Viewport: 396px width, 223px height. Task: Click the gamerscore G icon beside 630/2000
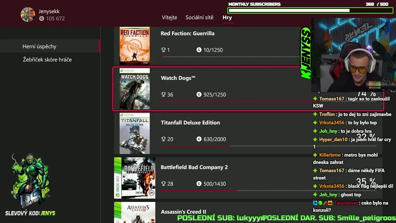(x=199, y=139)
